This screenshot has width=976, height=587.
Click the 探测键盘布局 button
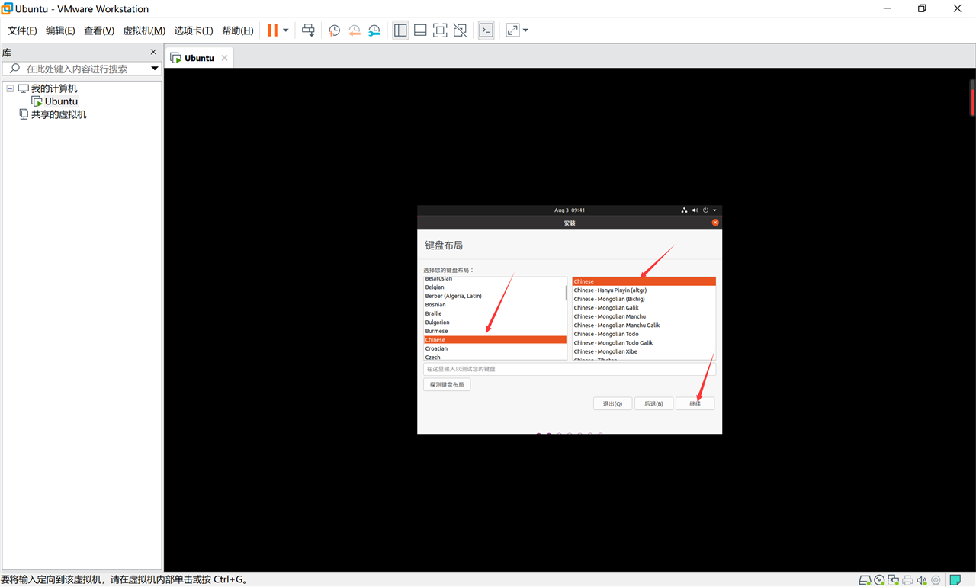[447, 385]
